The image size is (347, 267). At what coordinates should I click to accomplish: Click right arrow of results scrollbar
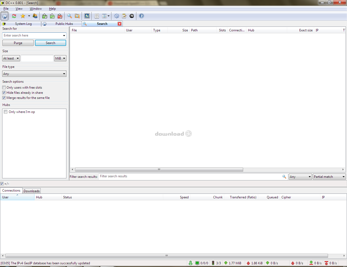[x=343, y=170]
